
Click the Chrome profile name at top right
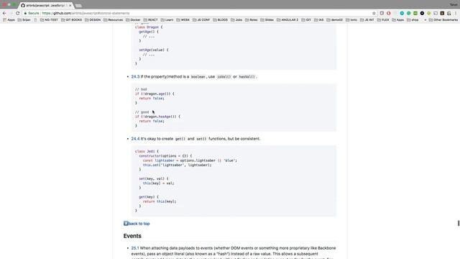pyautogui.click(x=454, y=5)
